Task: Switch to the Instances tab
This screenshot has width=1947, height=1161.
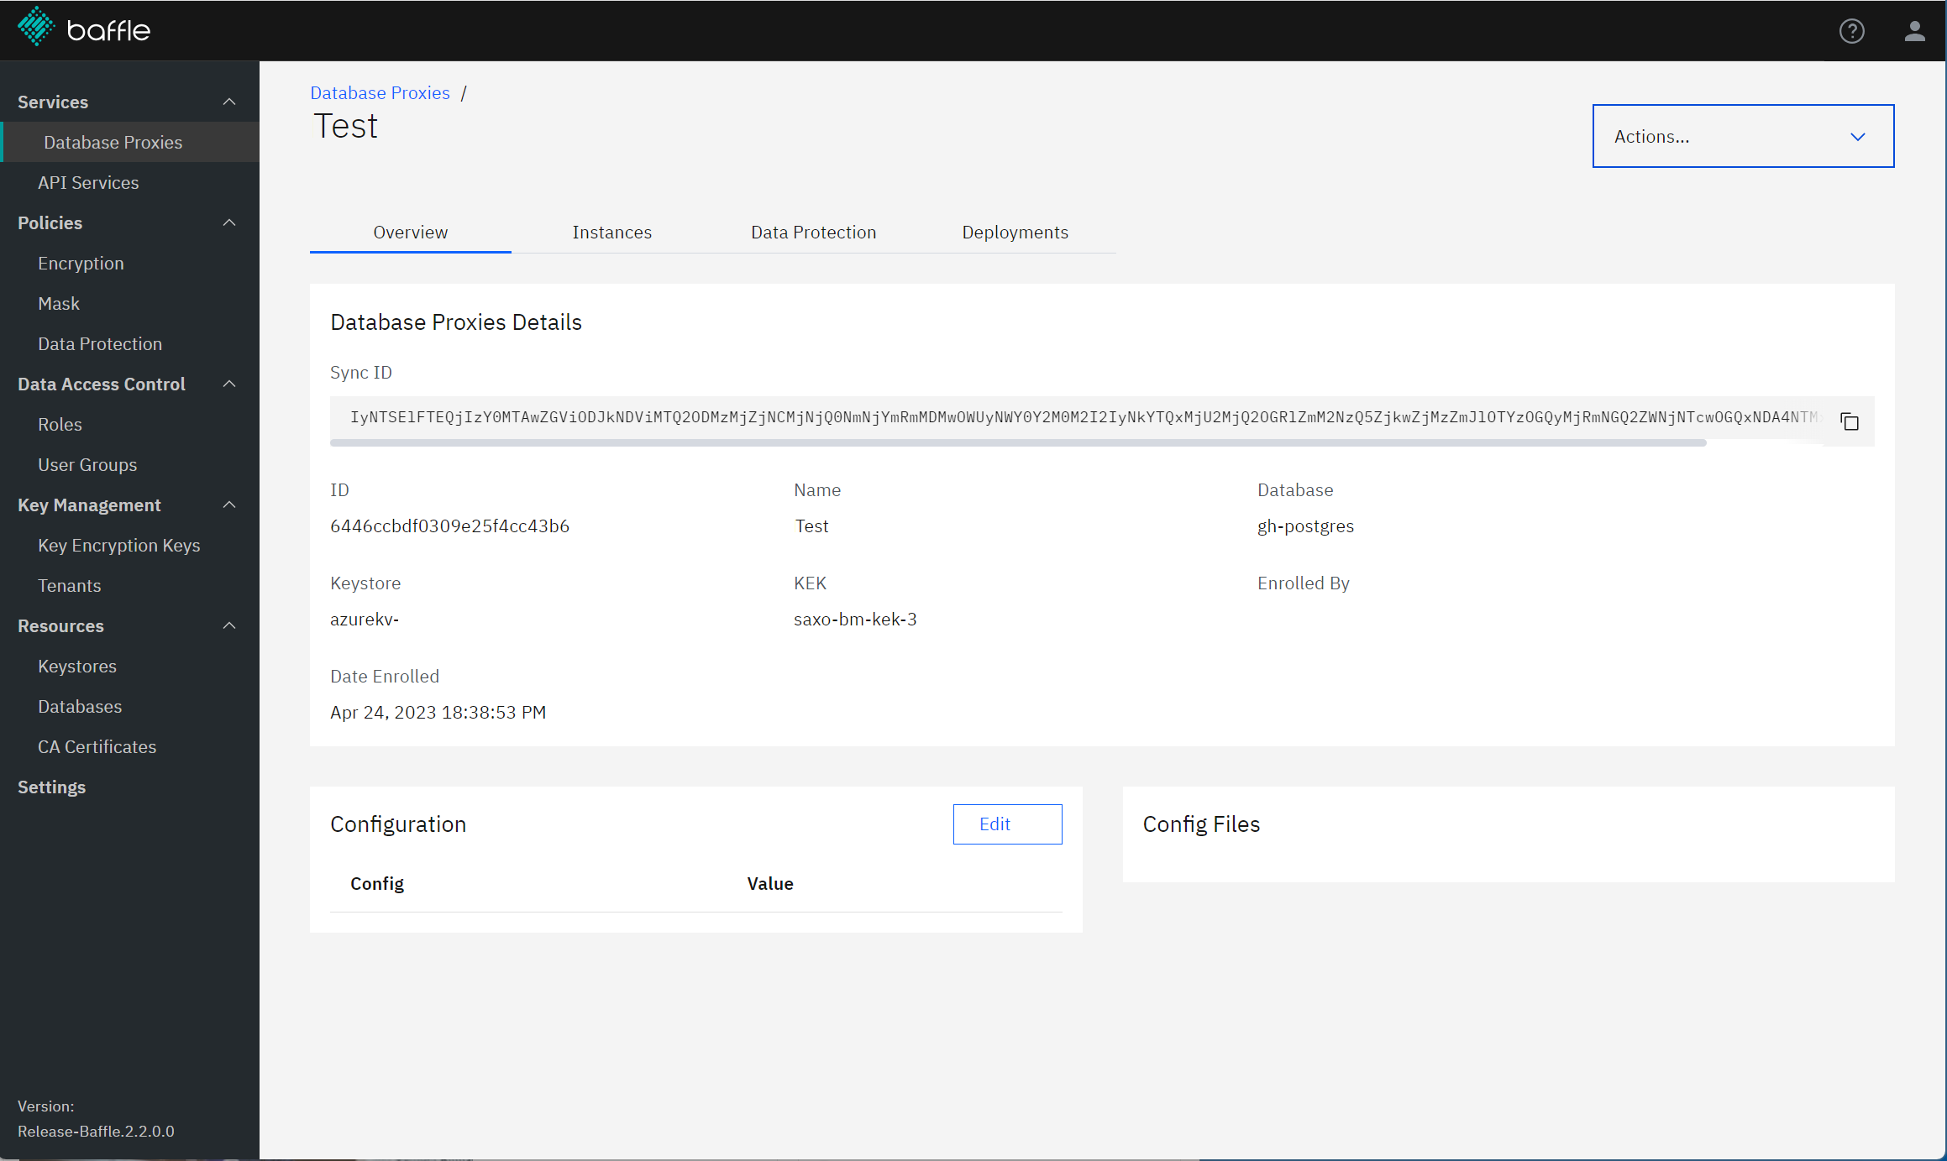Action: tap(610, 231)
